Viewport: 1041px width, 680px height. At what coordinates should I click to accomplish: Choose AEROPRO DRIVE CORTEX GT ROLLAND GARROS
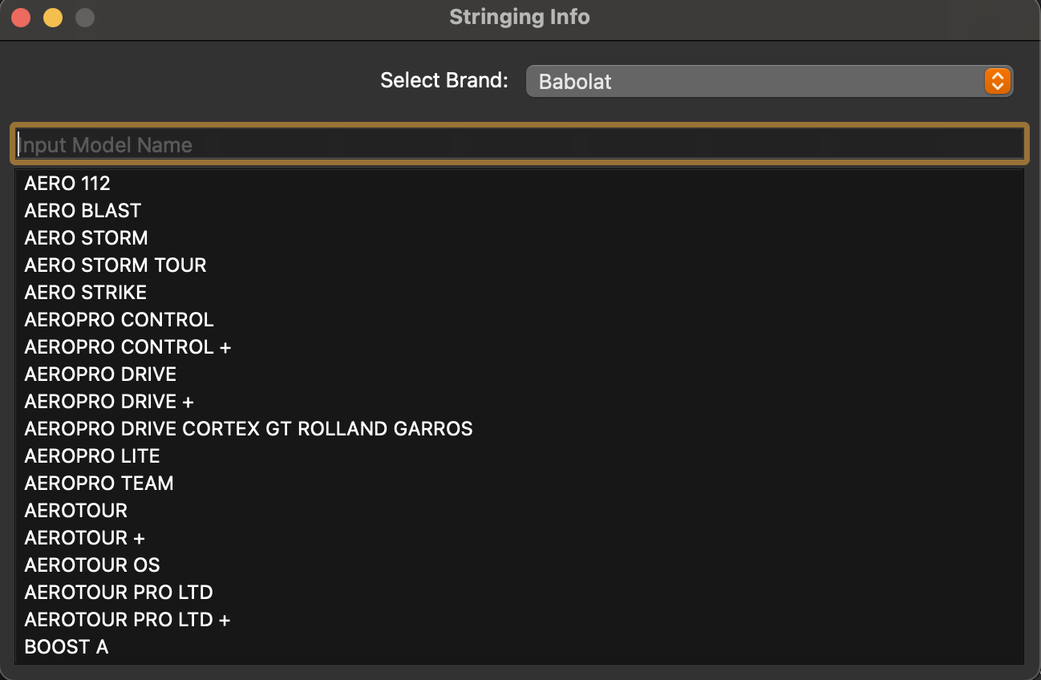point(248,428)
